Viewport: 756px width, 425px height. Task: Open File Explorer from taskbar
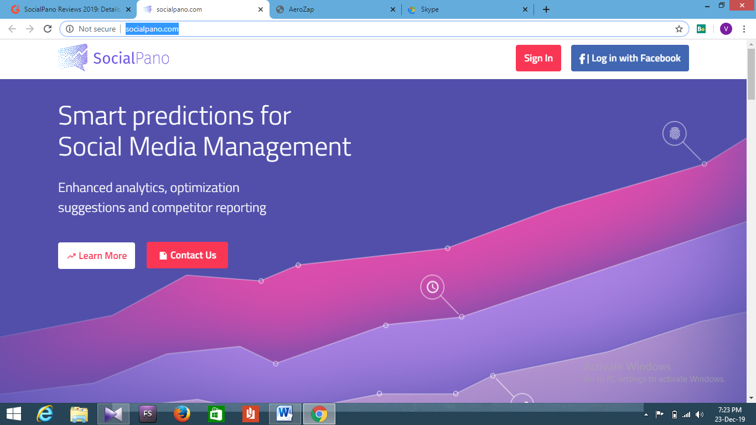point(79,414)
